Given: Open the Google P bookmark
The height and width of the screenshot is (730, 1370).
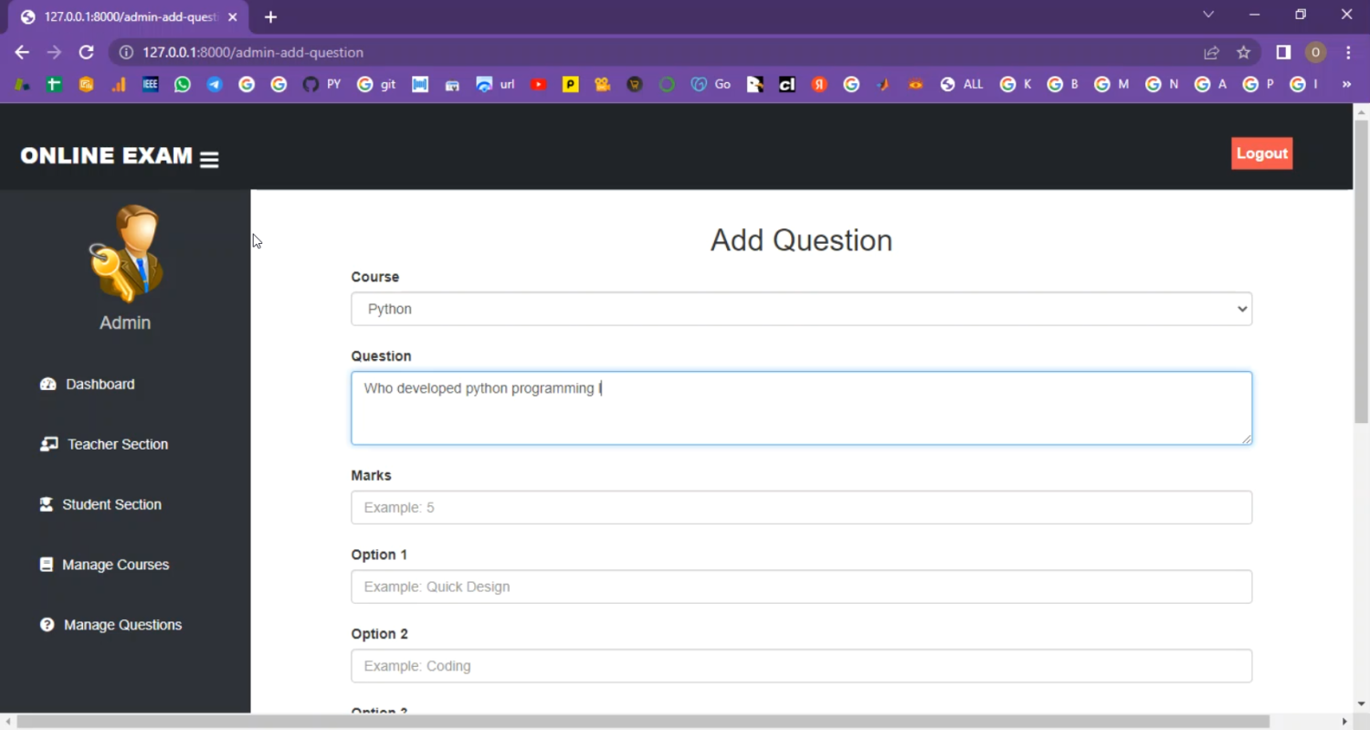Looking at the screenshot, I should pyautogui.click(x=1259, y=84).
